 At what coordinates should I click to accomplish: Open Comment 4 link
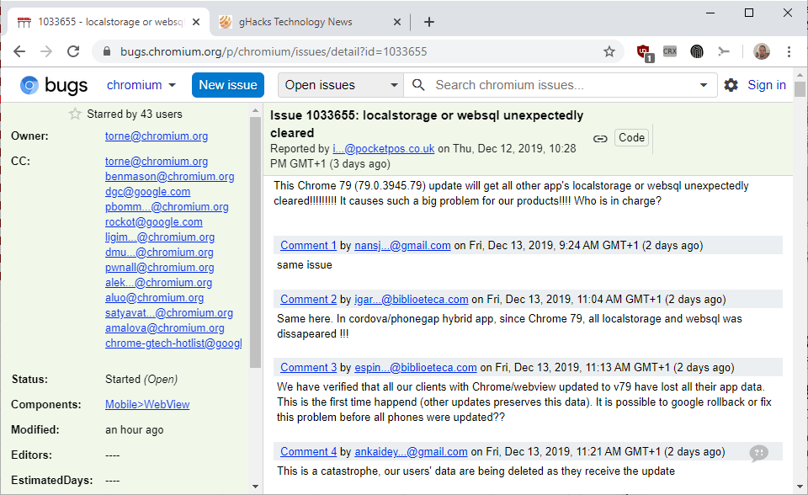click(308, 452)
